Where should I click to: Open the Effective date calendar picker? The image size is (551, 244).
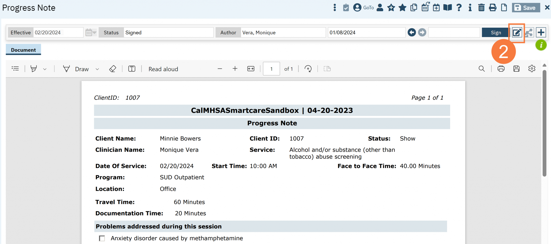(x=89, y=32)
